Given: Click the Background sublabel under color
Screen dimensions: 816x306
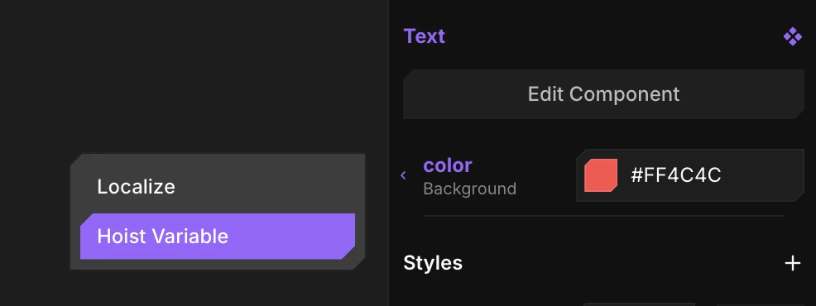Looking at the screenshot, I should click(x=469, y=189).
